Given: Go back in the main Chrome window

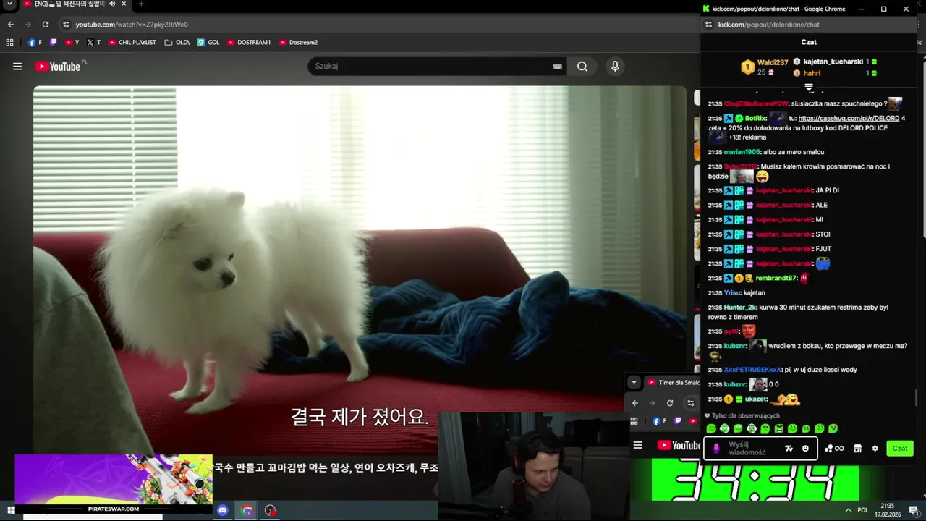Looking at the screenshot, I should [10, 25].
